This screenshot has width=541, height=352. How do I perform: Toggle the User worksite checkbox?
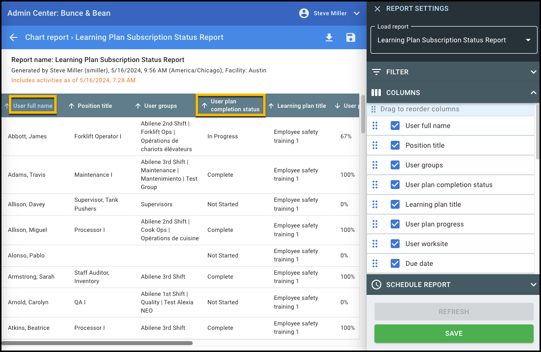[x=395, y=244]
